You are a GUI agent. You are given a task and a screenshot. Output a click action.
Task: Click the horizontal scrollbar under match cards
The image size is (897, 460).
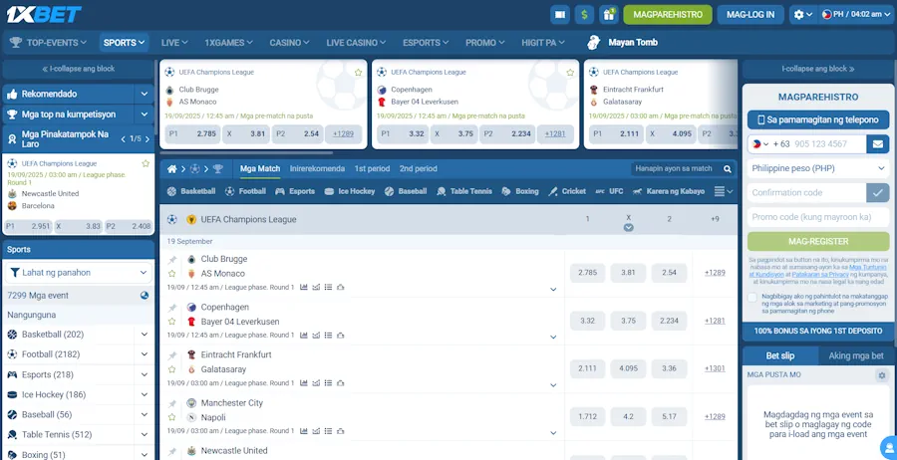tap(246, 152)
